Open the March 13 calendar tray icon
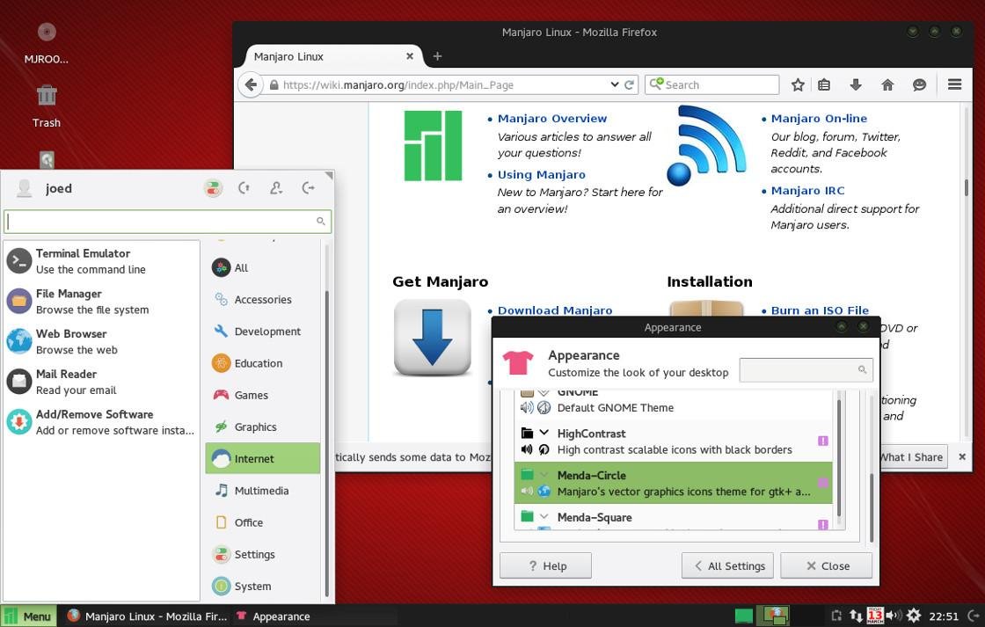Screen dimensions: 985x627 click(874, 616)
